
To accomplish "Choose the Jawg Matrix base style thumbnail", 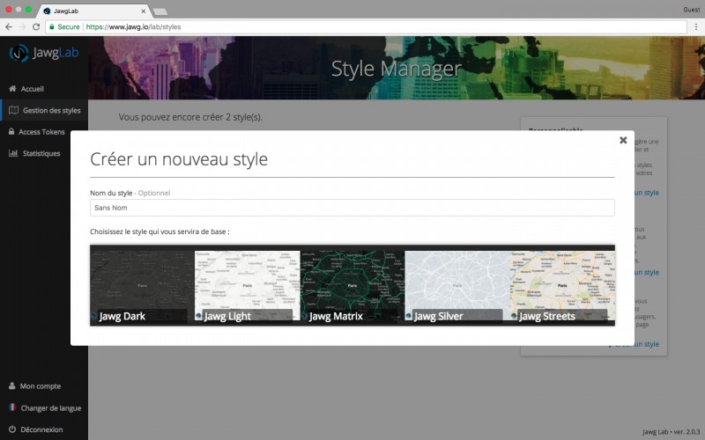I will 352,285.
